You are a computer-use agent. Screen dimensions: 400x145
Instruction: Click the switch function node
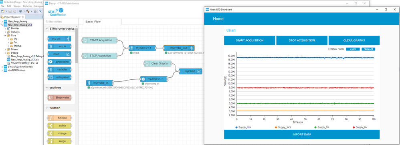[59, 126]
